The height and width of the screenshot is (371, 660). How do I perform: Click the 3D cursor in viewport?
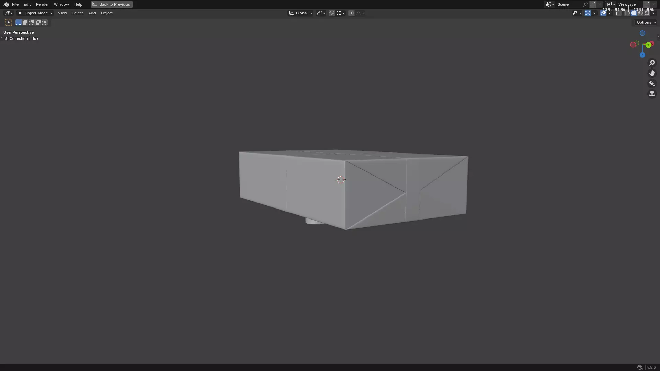341,180
